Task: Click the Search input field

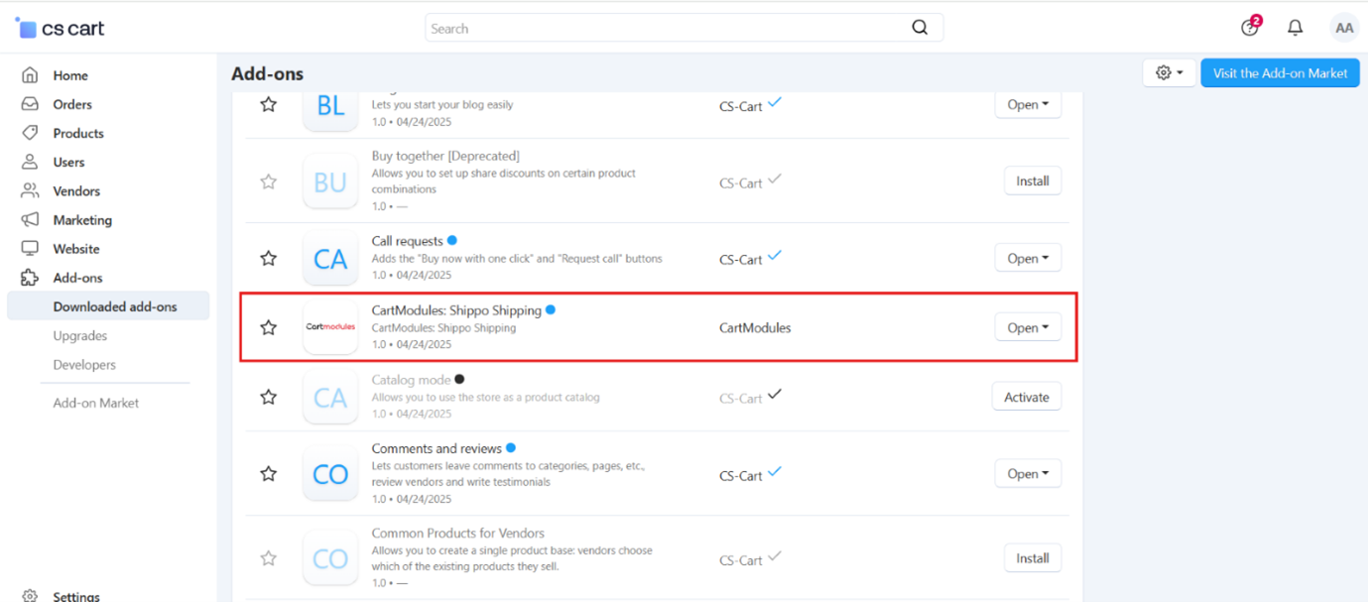Action: [x=684, y=28]
